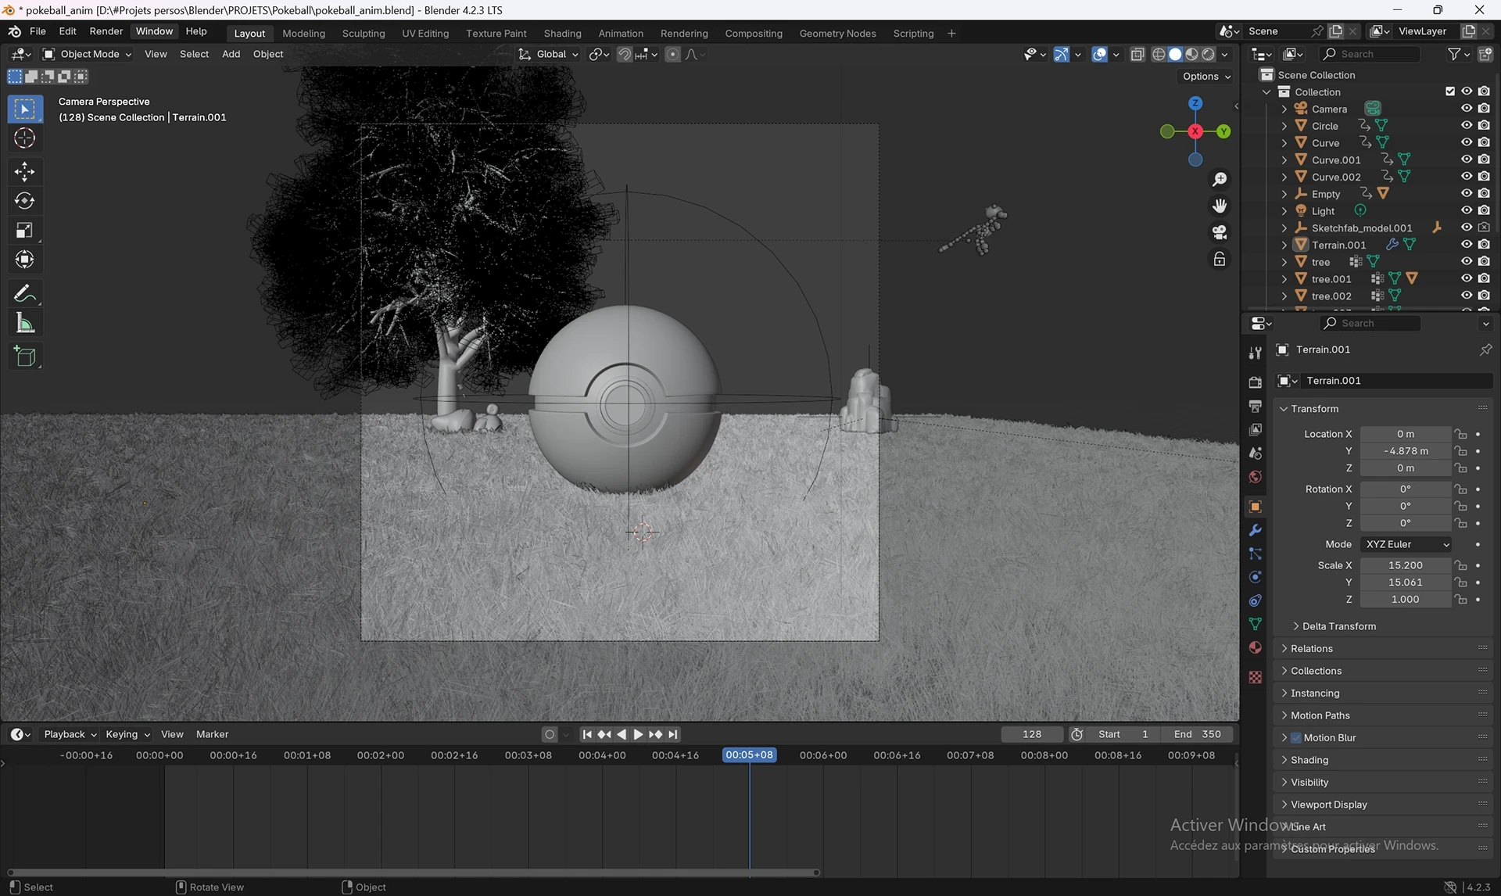Switch to the Shading workspace tab
The width and height of the screenshot is (1501, 896).
click(562, 34)
